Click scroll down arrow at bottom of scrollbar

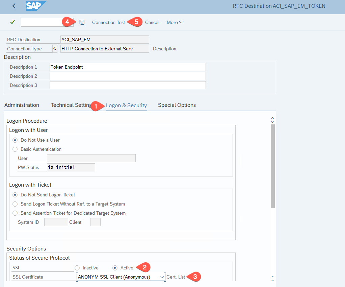(x=273, y=280)
